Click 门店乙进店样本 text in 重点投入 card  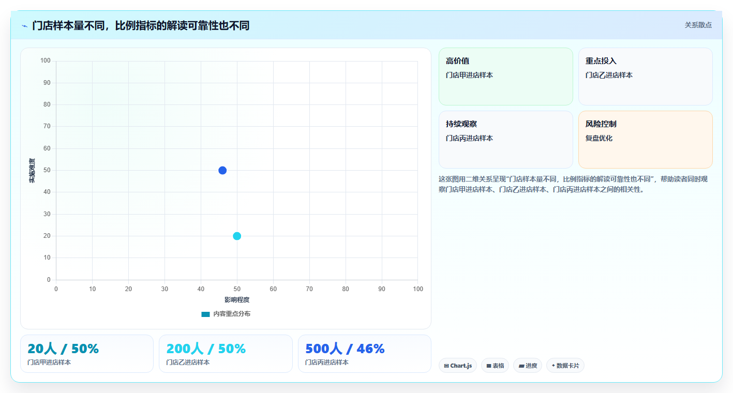pyautogui.click(x=609, y=75)
